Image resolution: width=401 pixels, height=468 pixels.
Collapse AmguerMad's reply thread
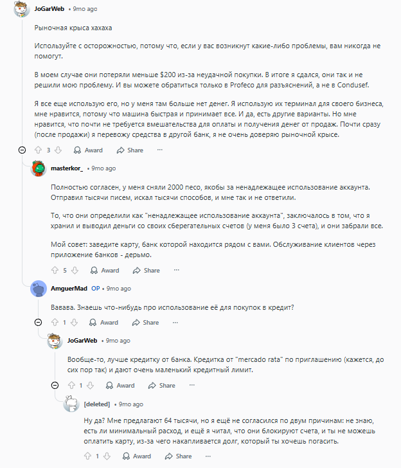click(39, 322)
